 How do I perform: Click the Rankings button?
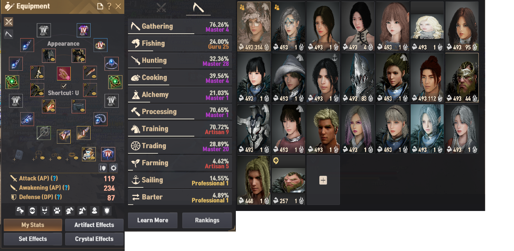tap(207, 220)
